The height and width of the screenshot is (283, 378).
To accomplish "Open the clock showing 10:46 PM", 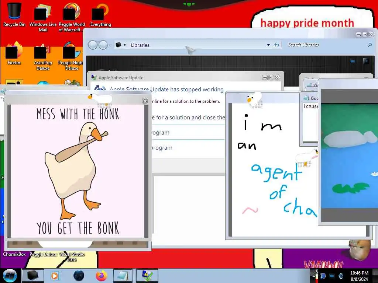I will click(x=359, y=276).
